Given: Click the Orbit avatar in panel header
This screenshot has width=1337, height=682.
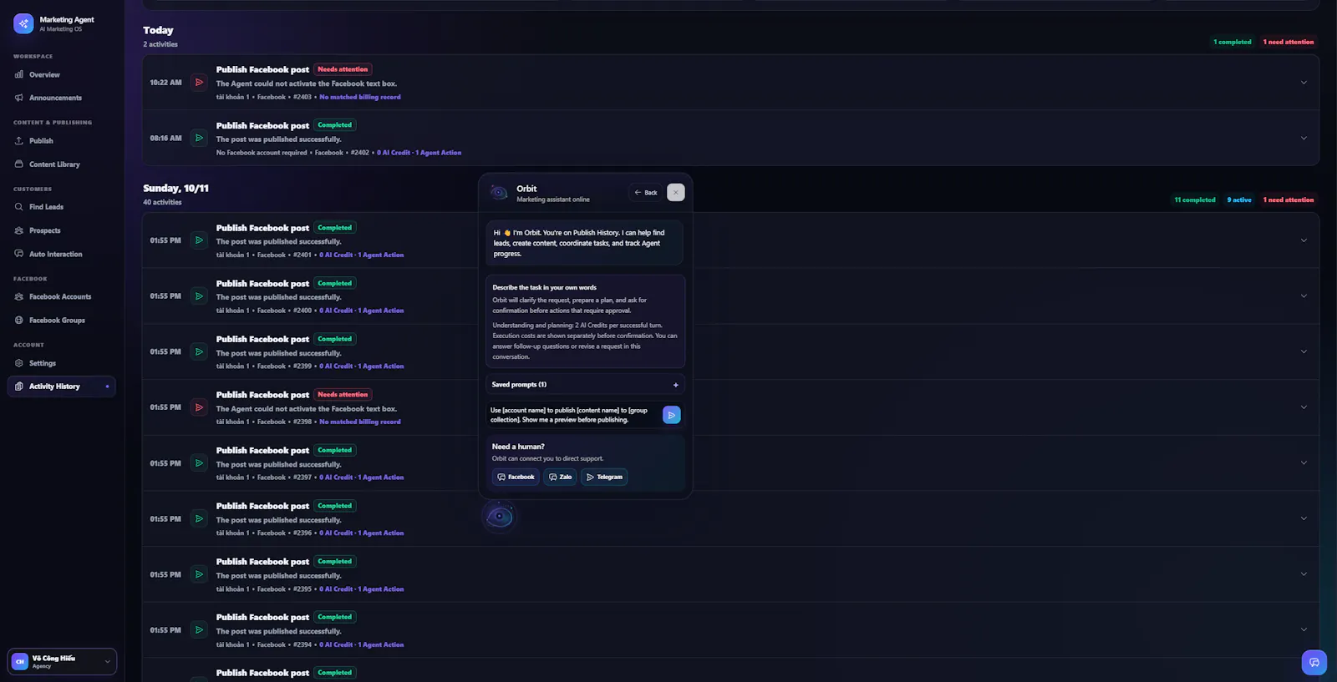Looking at the screenshot, I should [499, 193].
